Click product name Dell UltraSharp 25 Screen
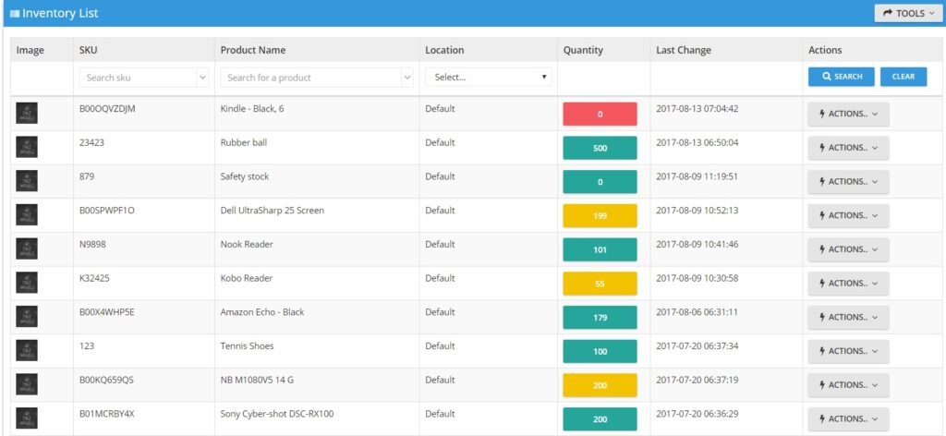 (x=273, y=211)
